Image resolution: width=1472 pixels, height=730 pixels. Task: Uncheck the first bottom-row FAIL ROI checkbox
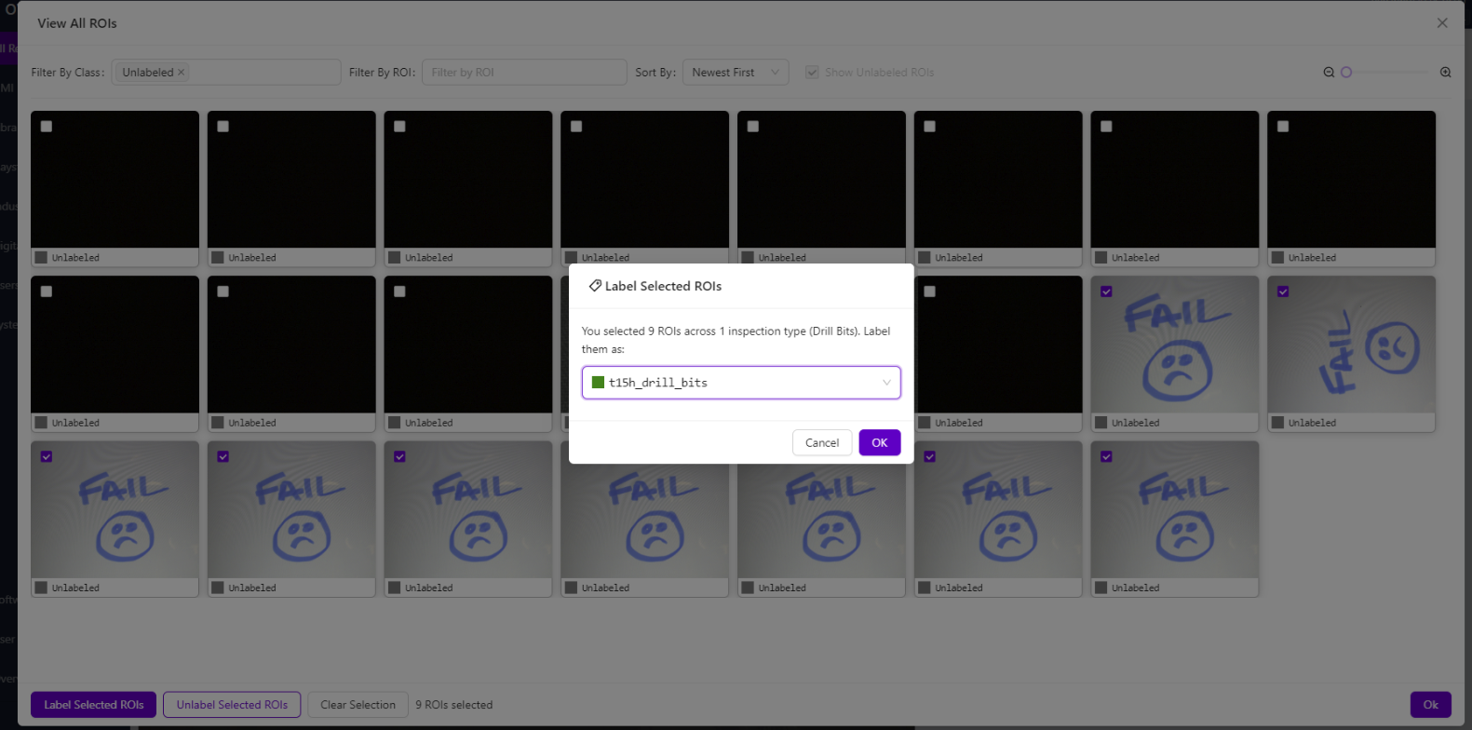47,456
